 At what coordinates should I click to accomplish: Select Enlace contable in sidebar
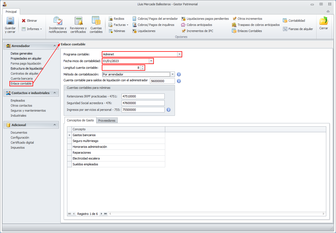[x=21, y=84]
